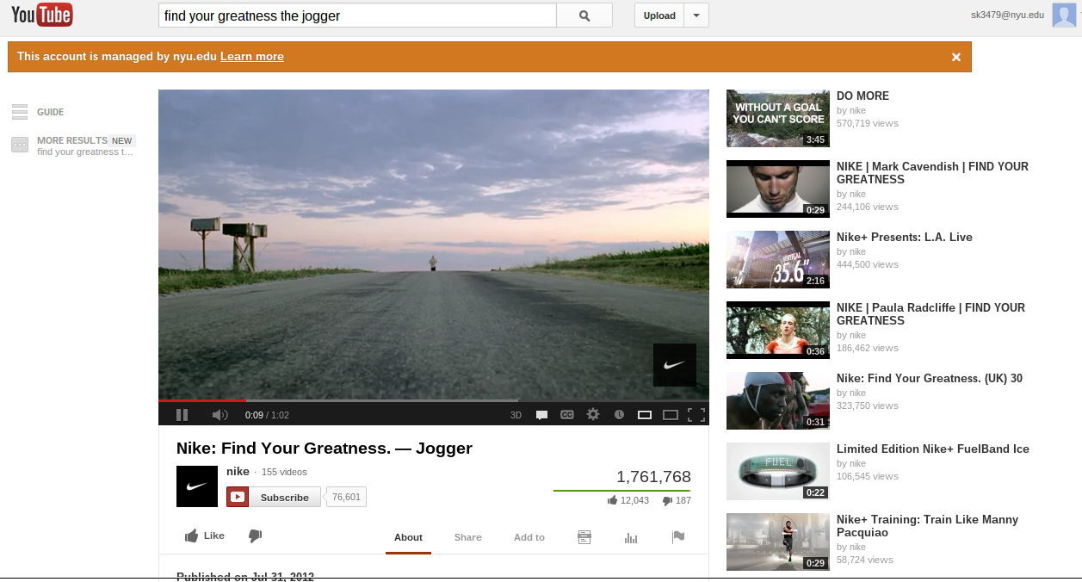Open DO MORE video thumbnail
Image resolution: width=1082 pixels, height=582 pixels.
tap(778, 119)
